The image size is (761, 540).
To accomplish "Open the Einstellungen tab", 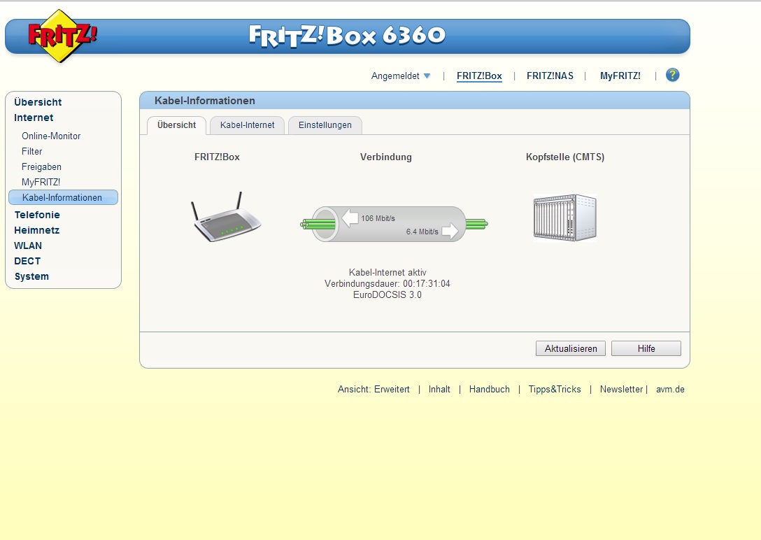I will [325, 125].
